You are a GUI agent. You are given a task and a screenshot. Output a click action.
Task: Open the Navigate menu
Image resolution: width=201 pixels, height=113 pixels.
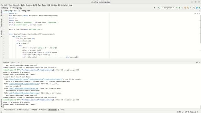click(x=16, y=5)
